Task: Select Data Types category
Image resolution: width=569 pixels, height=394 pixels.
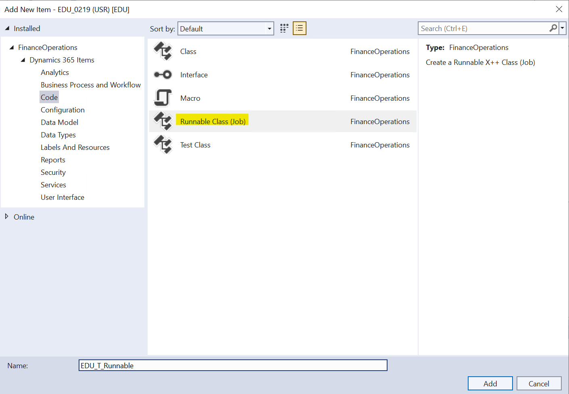Action: click(58, 135)
